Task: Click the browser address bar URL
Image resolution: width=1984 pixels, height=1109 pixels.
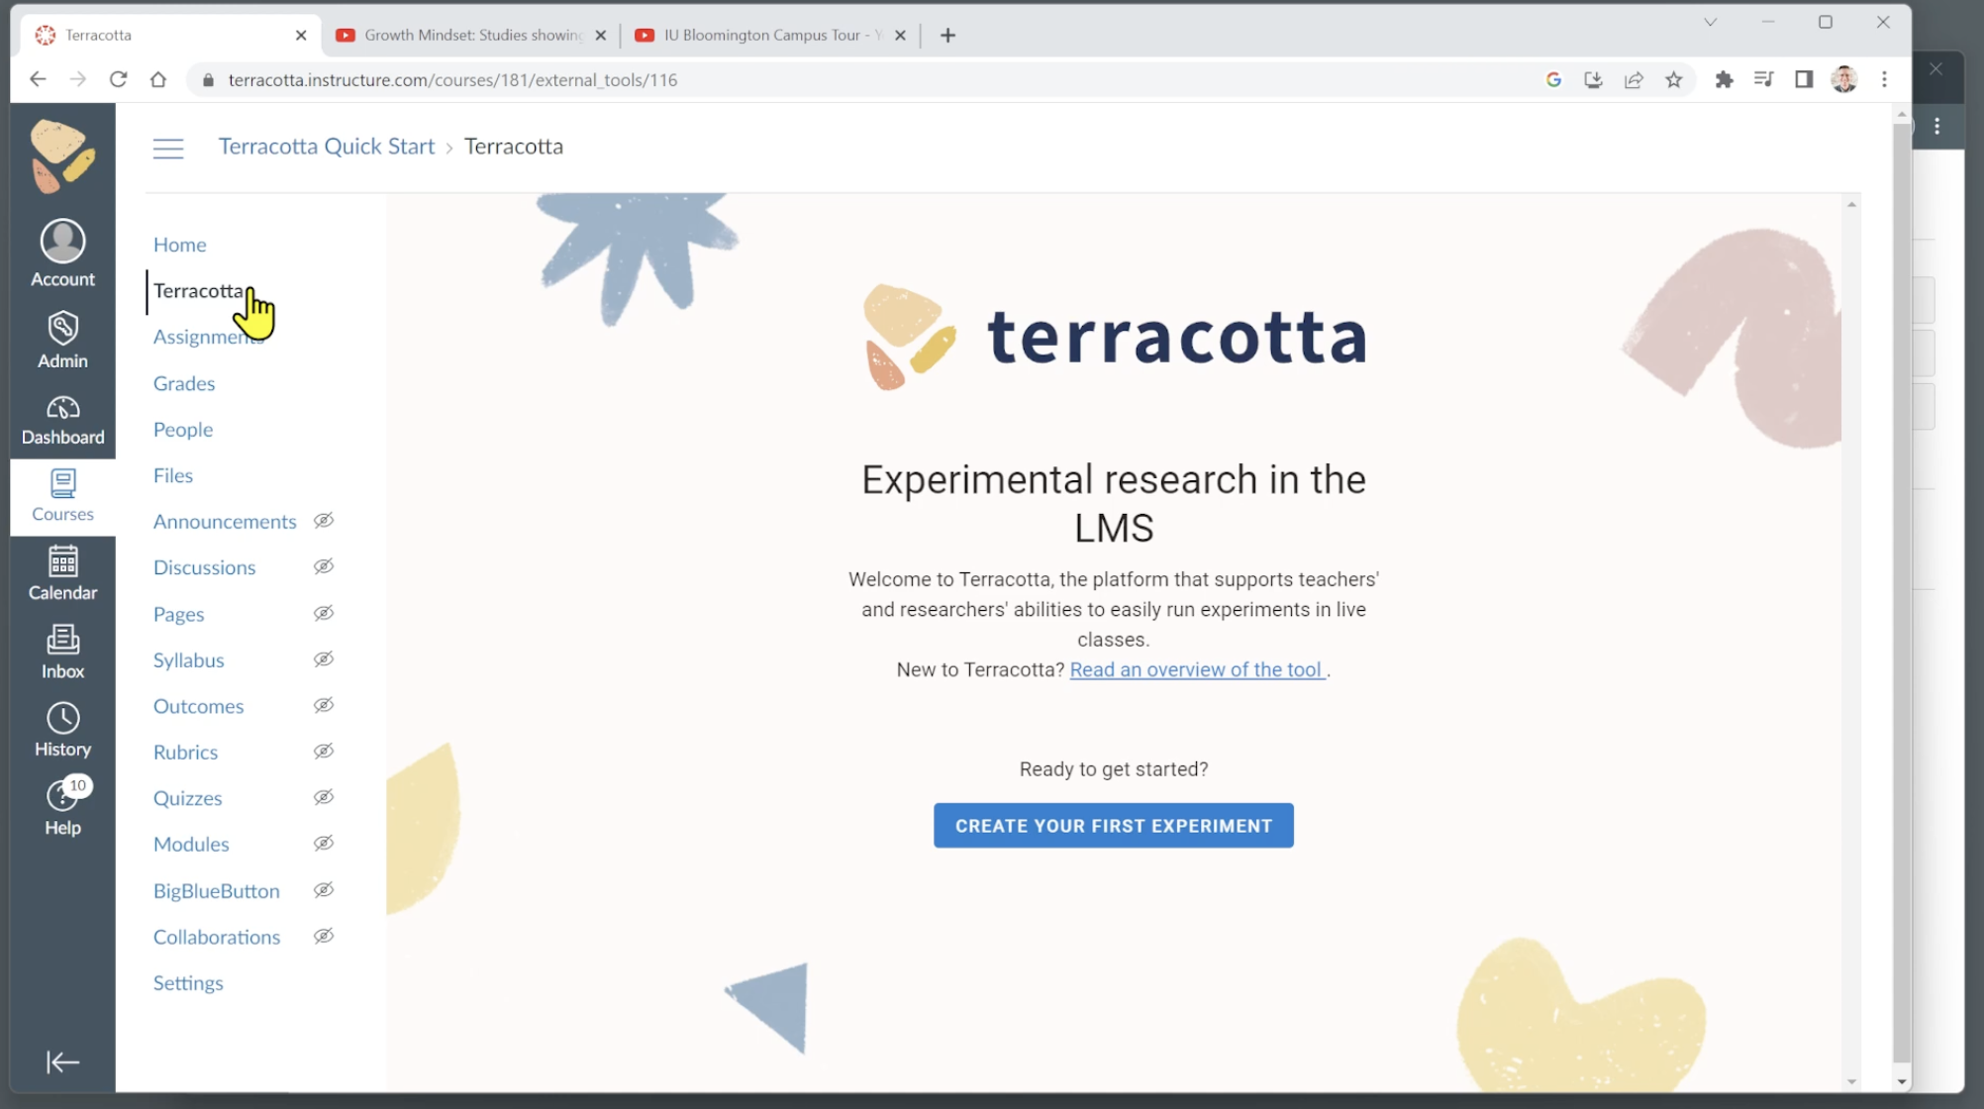Action: click(452, 79)
